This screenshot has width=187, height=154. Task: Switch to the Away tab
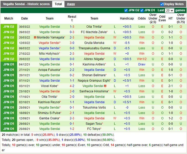tap(71, 4)
